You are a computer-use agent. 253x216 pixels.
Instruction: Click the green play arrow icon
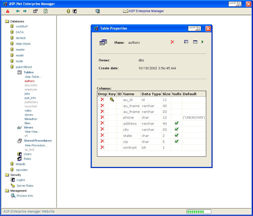point(203,42)
